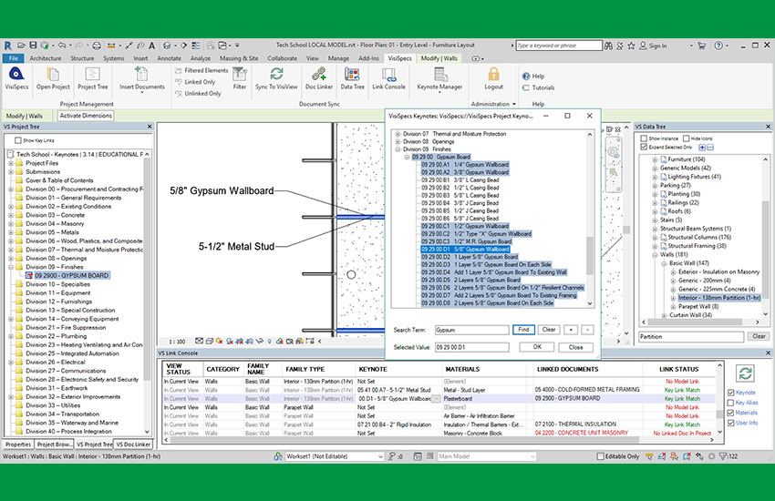Switch to the Collaborate ribbon tab

pyautogui.click(x=282, y=57)
